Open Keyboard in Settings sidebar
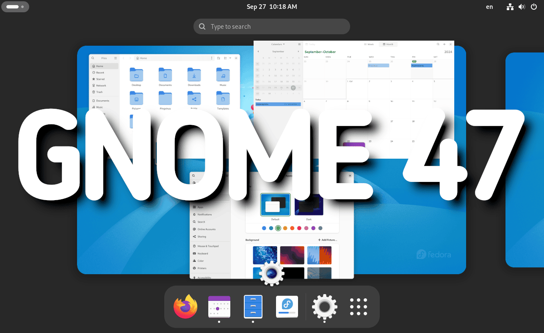Image resolution: width=544 pixels, height=333 pixels. point(210,253)
